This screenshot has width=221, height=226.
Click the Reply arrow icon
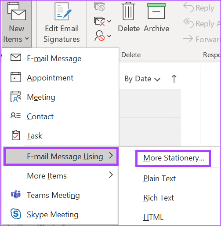pyautogui.click(x=188, y=7)
